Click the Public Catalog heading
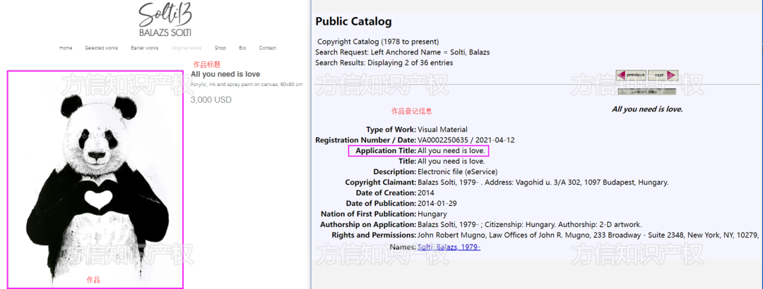The height and width of the screenshot is (289, 763). click(353, 21)
